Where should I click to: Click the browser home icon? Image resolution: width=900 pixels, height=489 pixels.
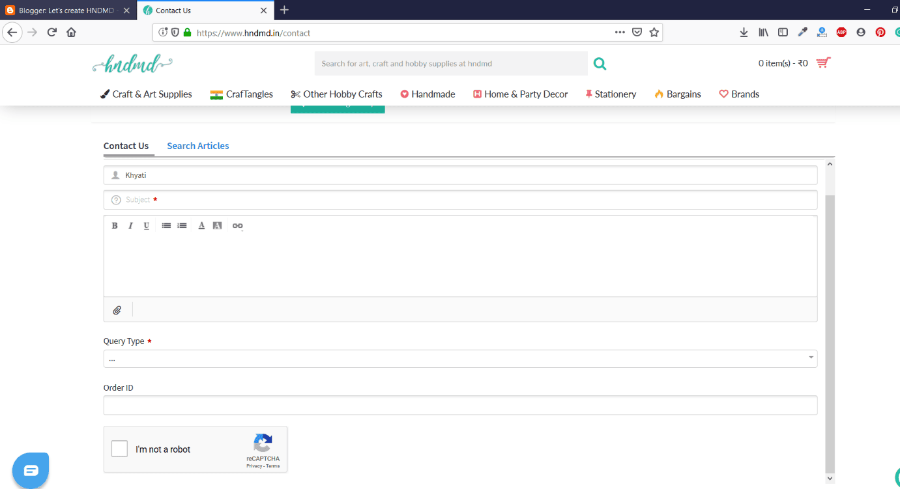(71, 32)
